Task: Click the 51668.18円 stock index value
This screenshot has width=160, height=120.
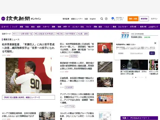Action: [x=137, y=37]
